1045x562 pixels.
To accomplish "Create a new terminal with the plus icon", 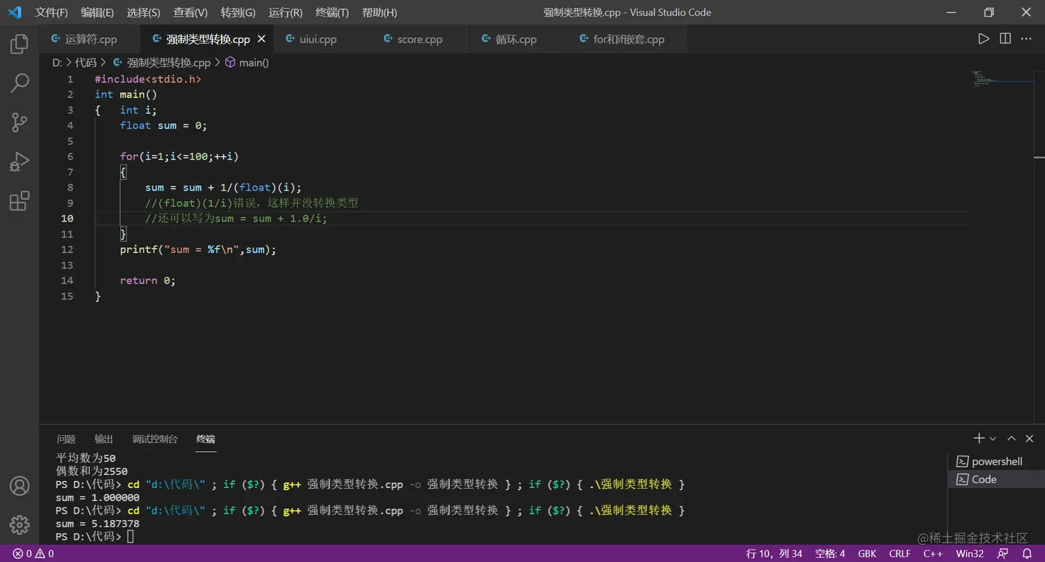I will (977, 438).
